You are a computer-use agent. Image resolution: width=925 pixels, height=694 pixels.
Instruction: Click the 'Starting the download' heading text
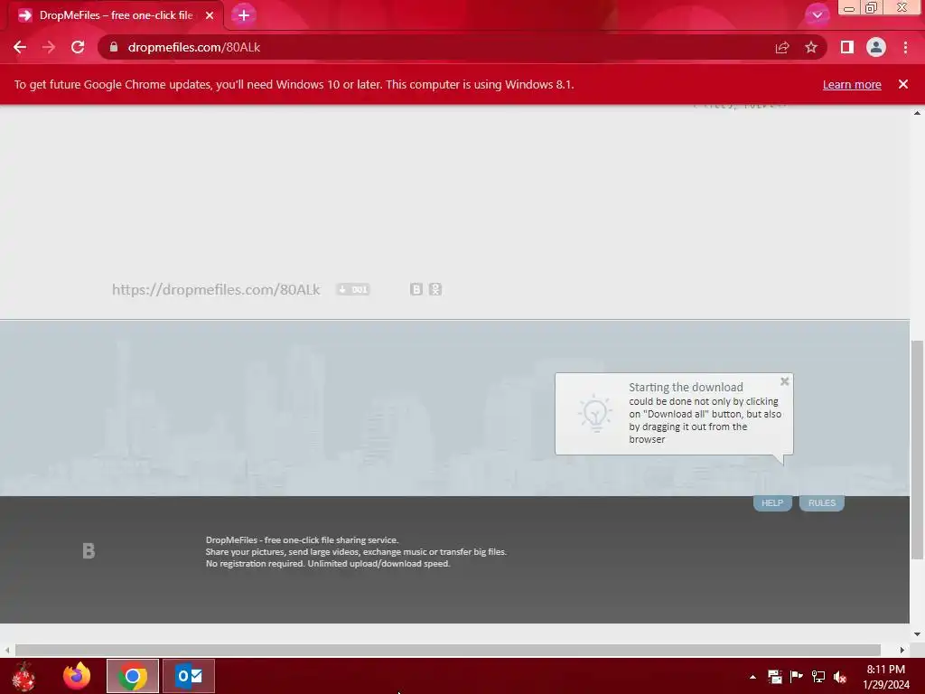[x=686, y=387]
